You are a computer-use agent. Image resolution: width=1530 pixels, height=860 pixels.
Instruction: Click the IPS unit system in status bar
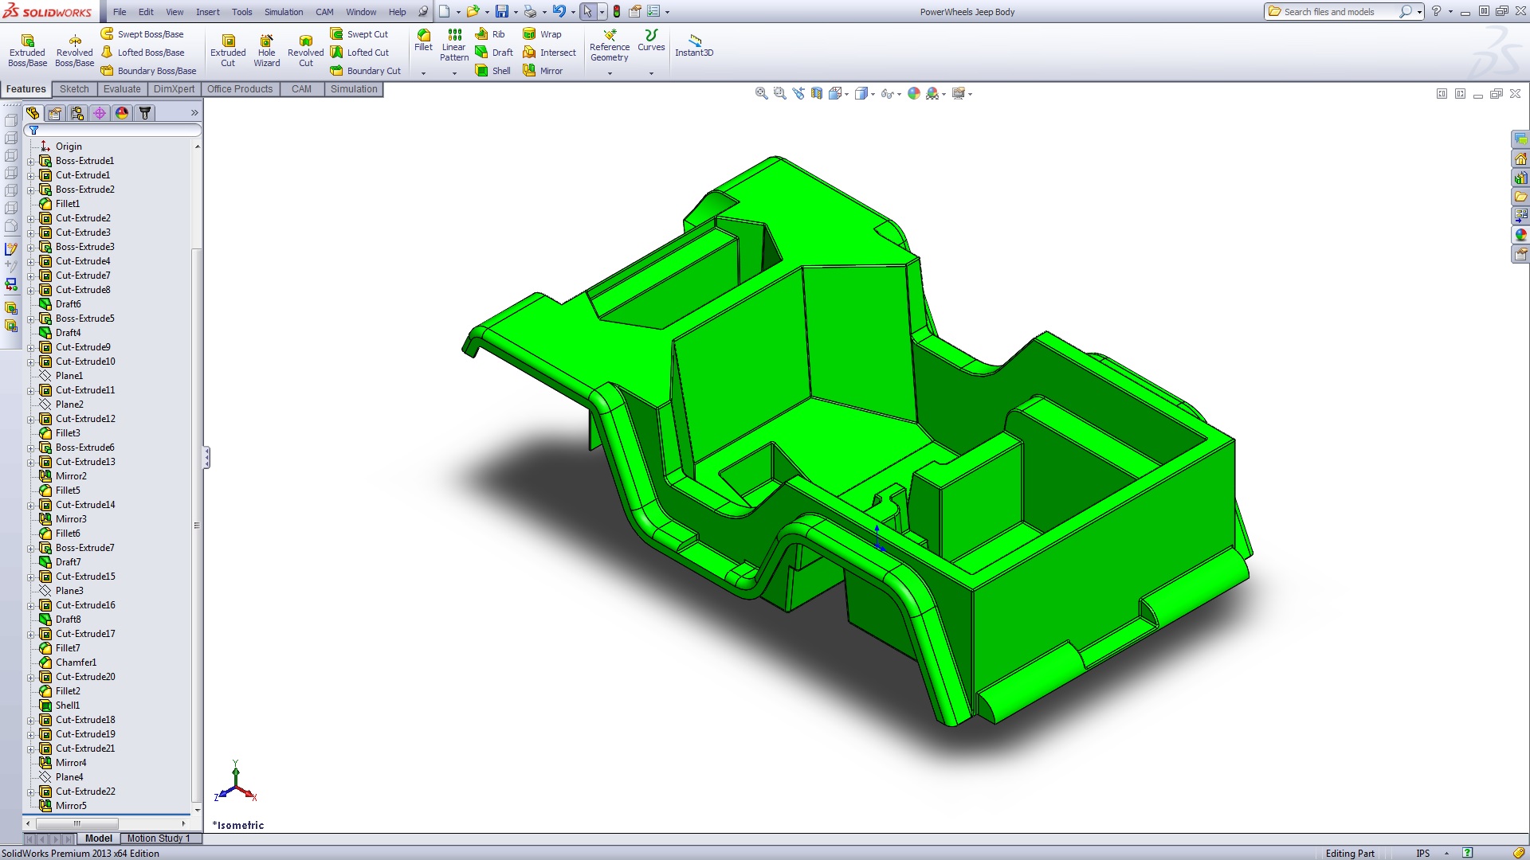tap(1423, 854)
